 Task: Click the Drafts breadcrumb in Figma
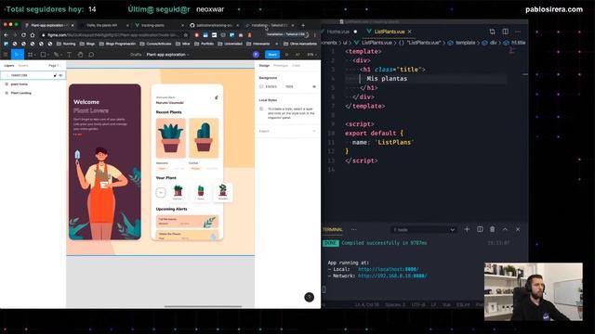click(136, 55)
